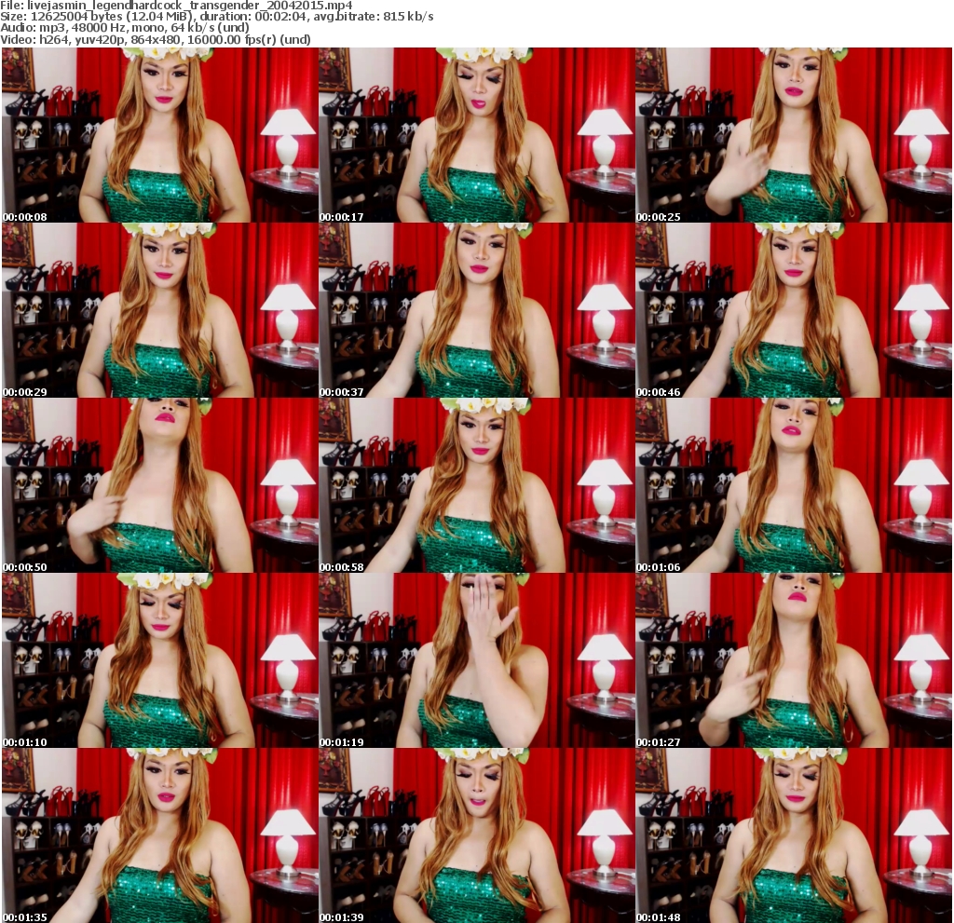
Task: Click the frame timestamped 00:00:58
Action: point(477,485)
